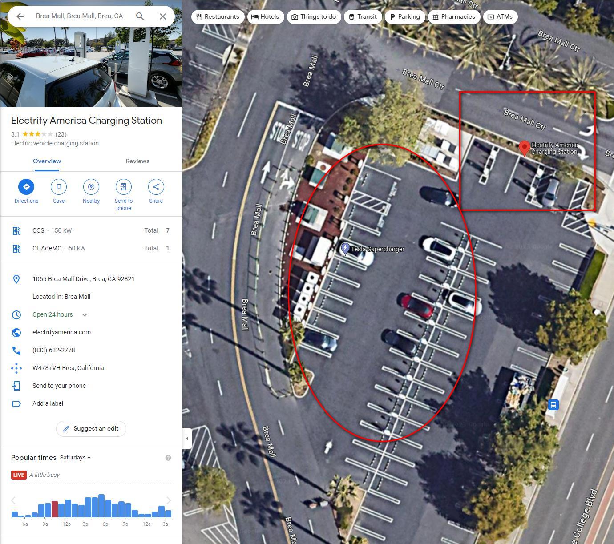Click the Directions button
The height and width of the screenshot is (544, 614).
tap(26, 187)
